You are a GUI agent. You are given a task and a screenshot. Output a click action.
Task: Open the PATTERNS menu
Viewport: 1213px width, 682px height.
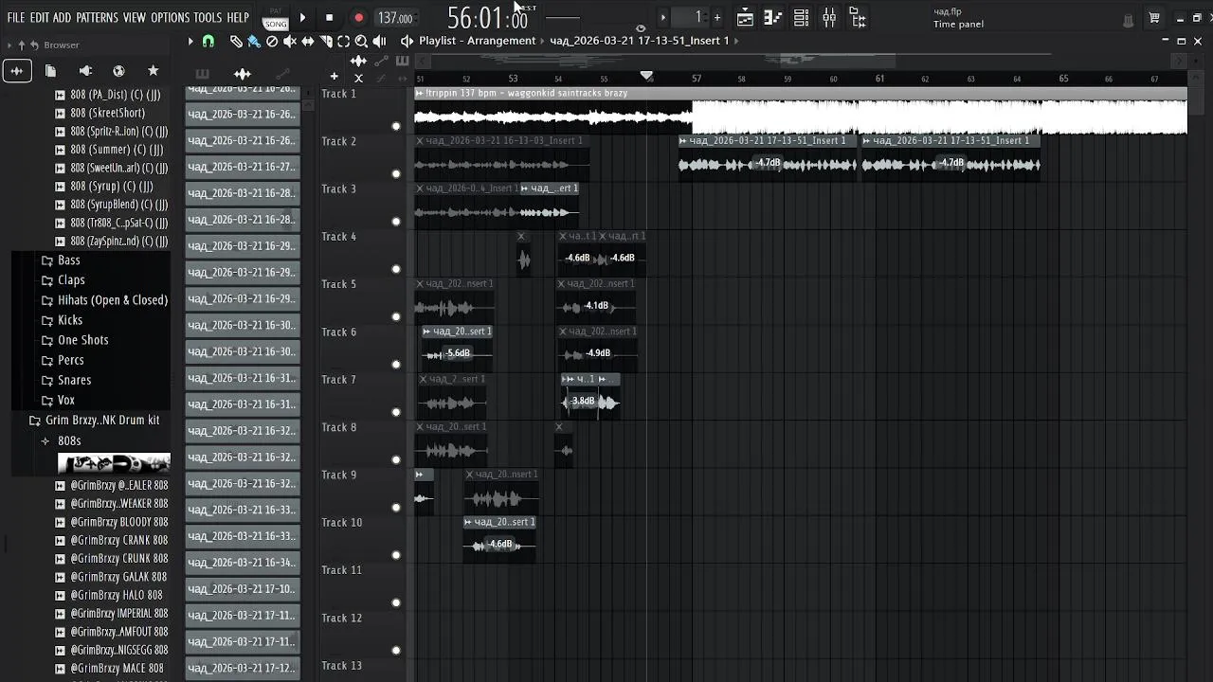[98, 18]
